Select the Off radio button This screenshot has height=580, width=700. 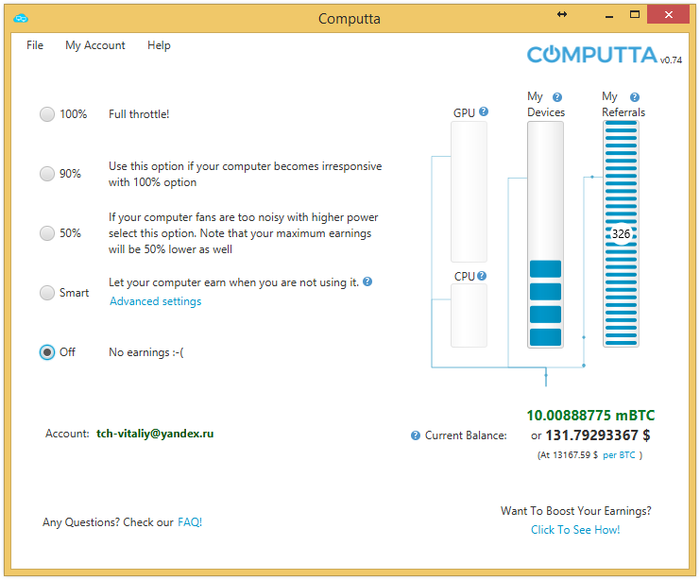47,352
